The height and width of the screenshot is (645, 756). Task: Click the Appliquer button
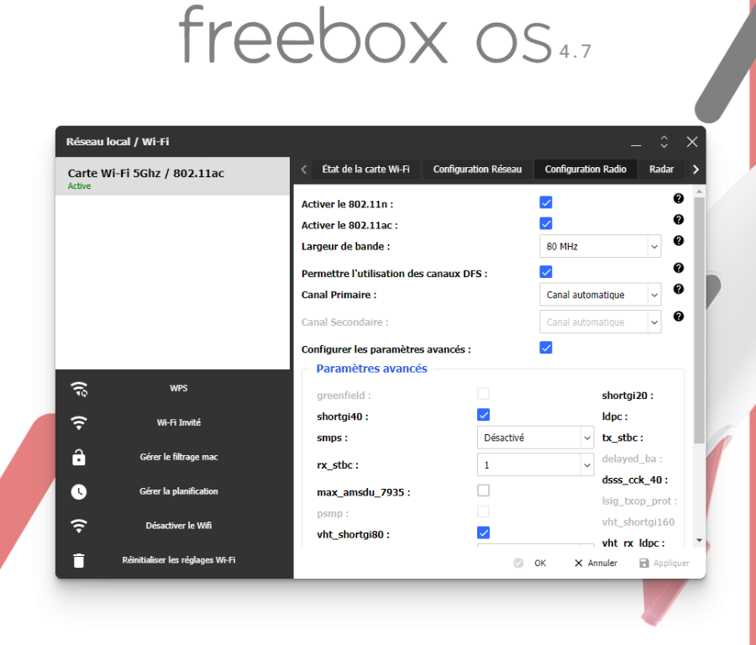[x=664, y=563]
